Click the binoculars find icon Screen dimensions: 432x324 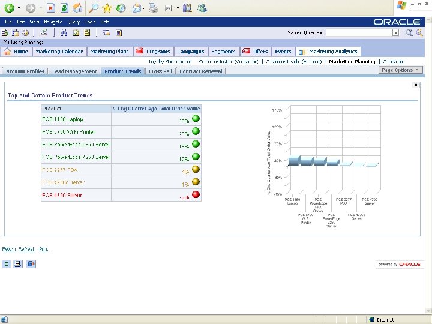tap(64, 33)
